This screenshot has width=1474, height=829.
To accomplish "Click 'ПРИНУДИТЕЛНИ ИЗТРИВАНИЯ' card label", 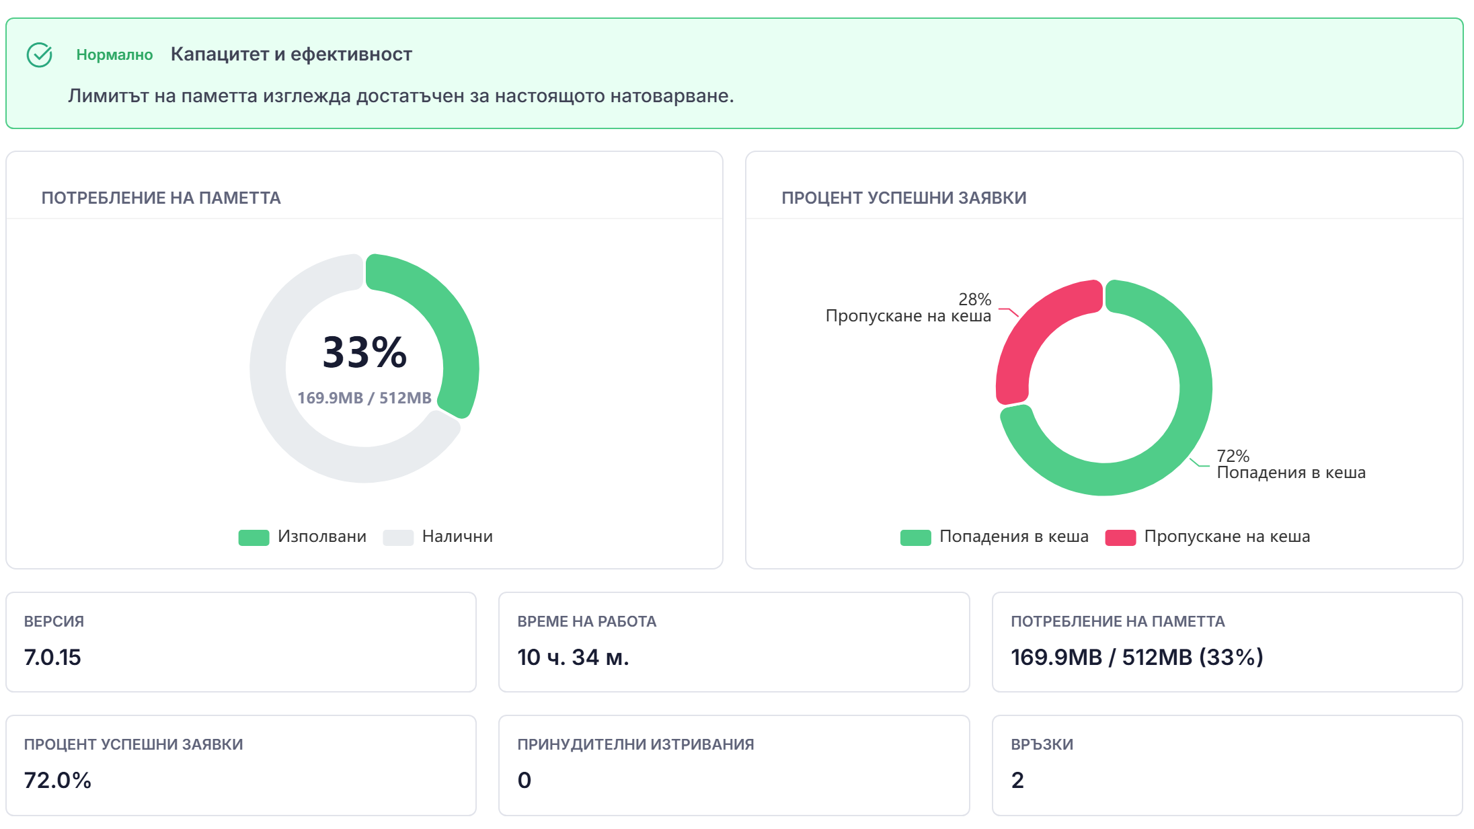I will (x=635, y=744).
